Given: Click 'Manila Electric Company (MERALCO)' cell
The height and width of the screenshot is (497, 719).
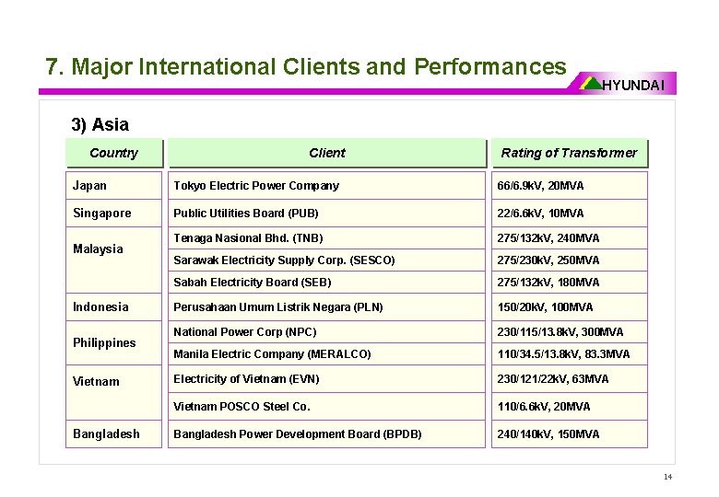Looking at the screenshot, I should tap(326, 353).
